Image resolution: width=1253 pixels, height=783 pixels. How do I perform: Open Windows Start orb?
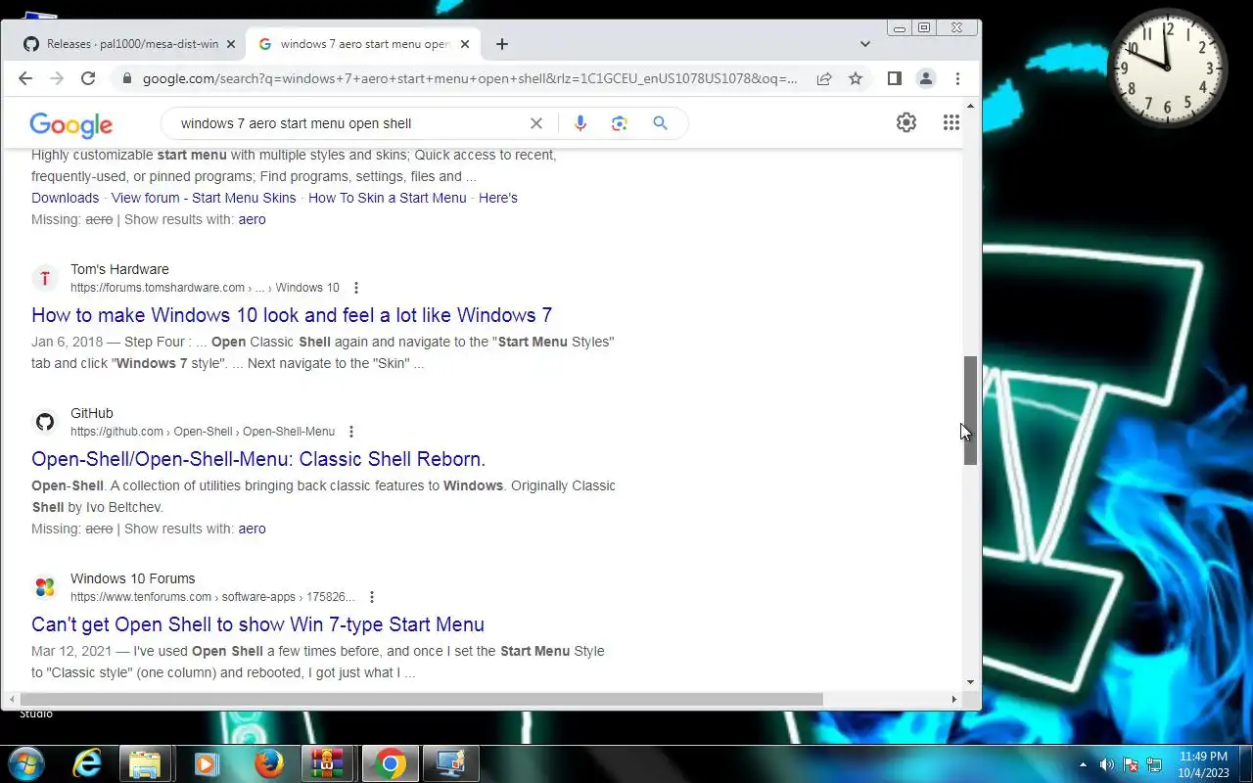pos(25,763)
